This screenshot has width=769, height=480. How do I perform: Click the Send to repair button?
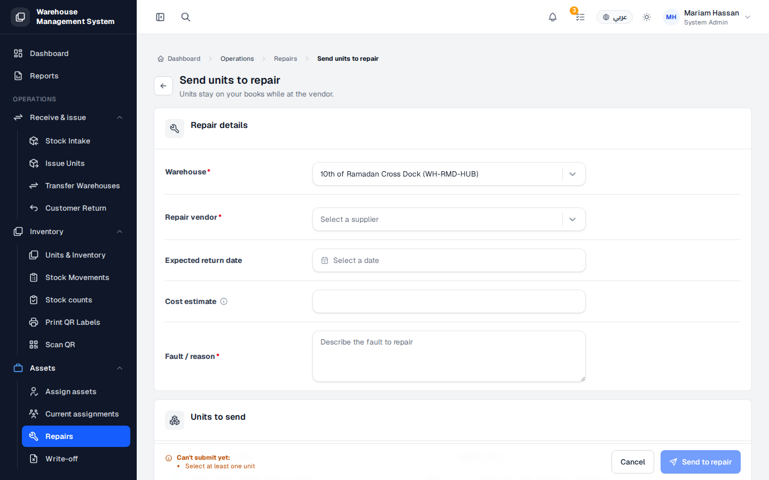[701, 462]
